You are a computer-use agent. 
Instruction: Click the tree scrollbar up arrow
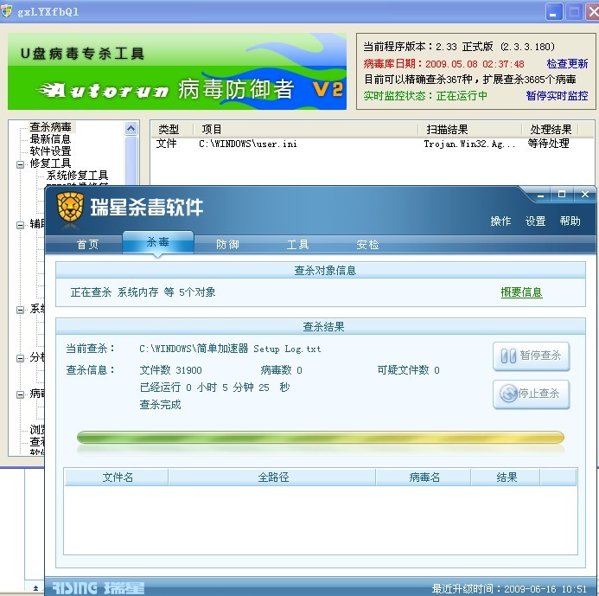(131, 128)
